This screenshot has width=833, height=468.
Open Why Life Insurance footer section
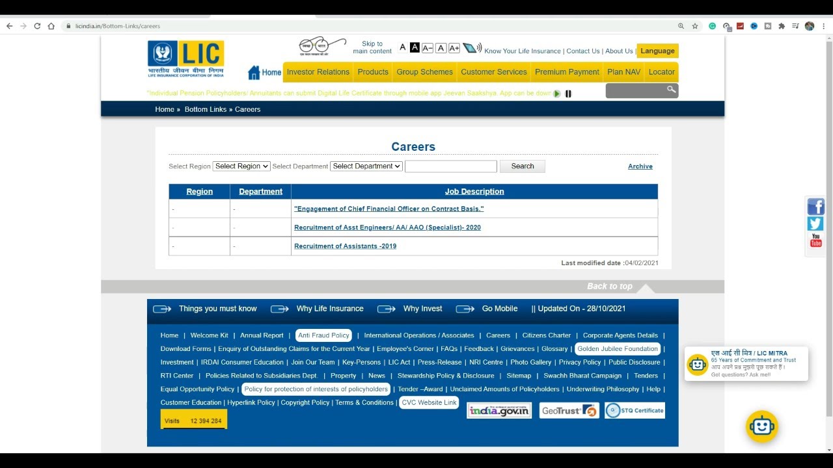(330, 309)
